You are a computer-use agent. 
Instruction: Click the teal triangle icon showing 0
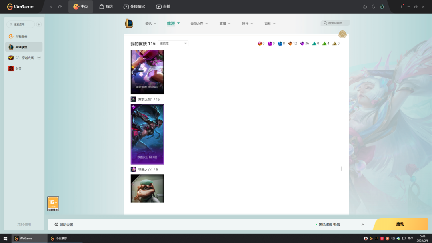[x=314, y=44]
